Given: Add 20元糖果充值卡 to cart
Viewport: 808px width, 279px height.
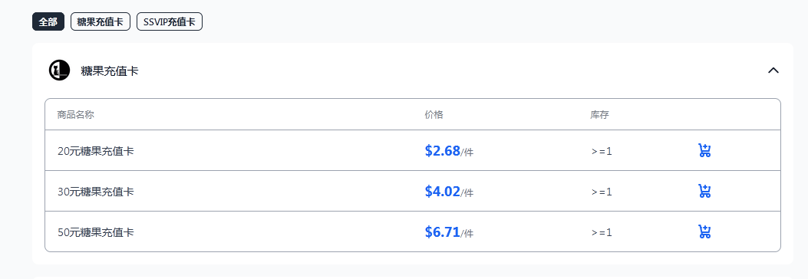Looking at the screenshot, I should [x=704, y=151].
